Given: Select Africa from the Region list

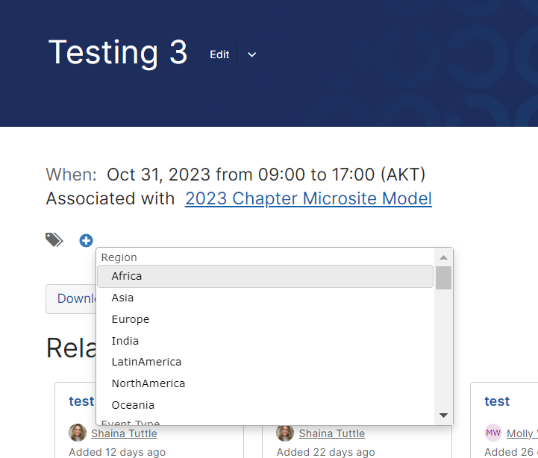Looking at the screenshot, I should [x=127, y=276].
